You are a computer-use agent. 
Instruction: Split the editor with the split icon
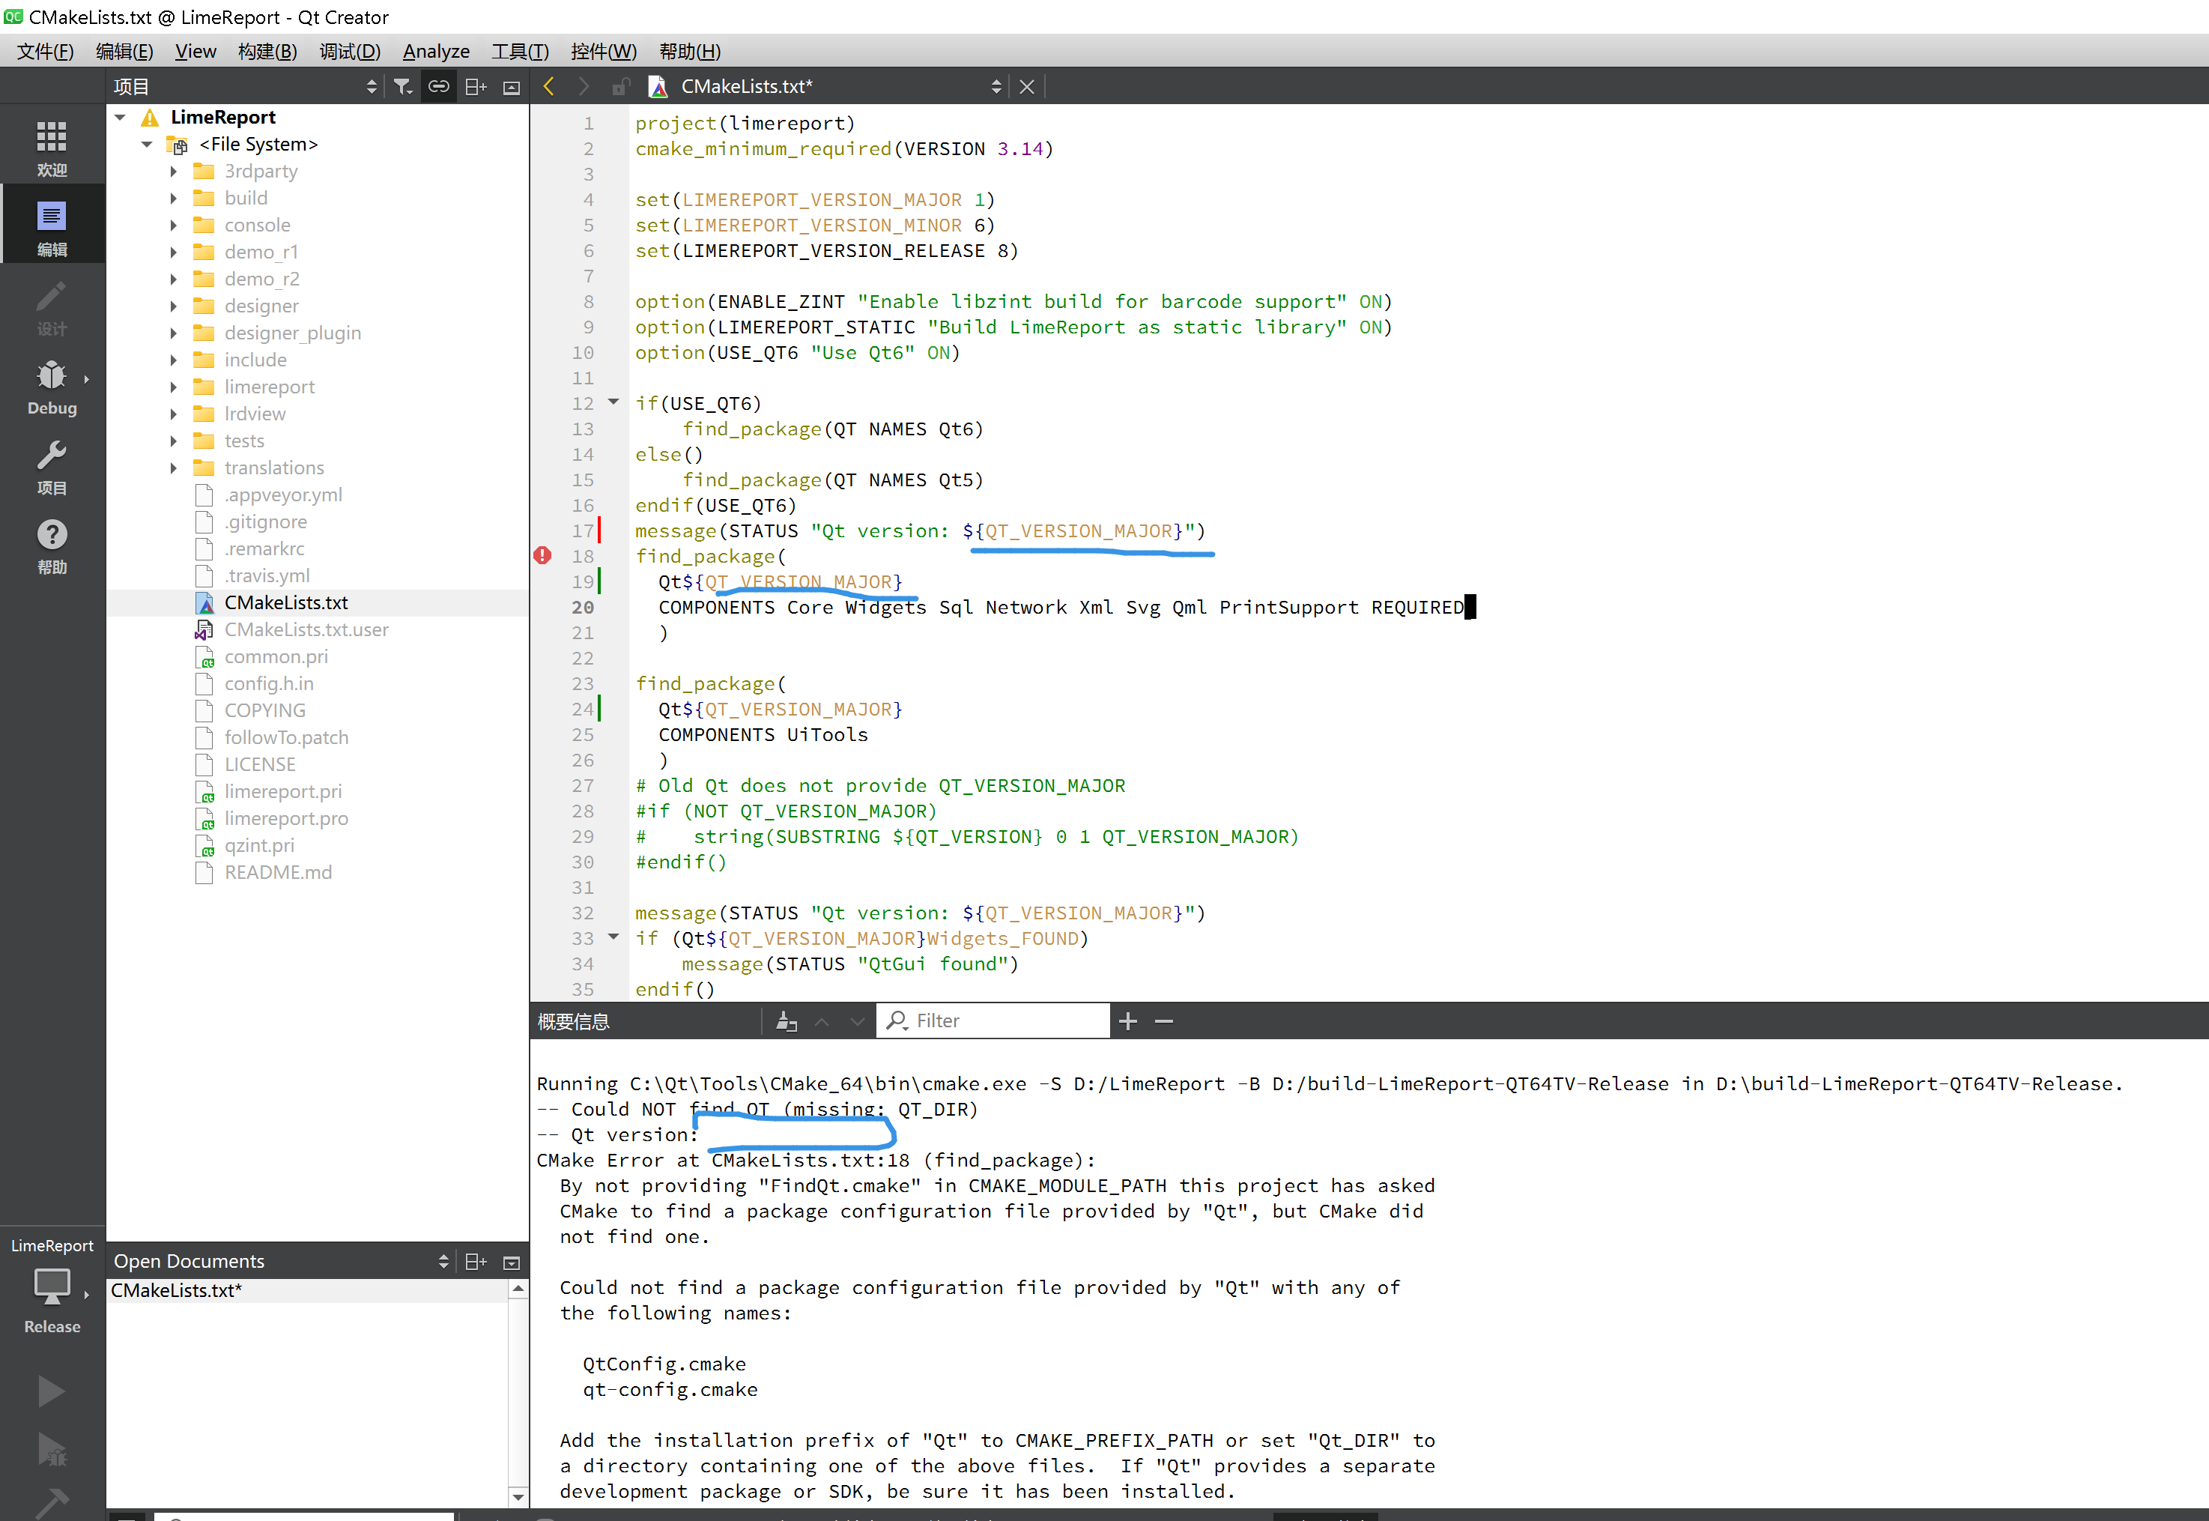(x=476, y=85)
